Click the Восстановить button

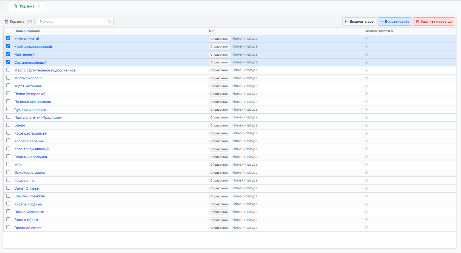click(x=395, y=22)
